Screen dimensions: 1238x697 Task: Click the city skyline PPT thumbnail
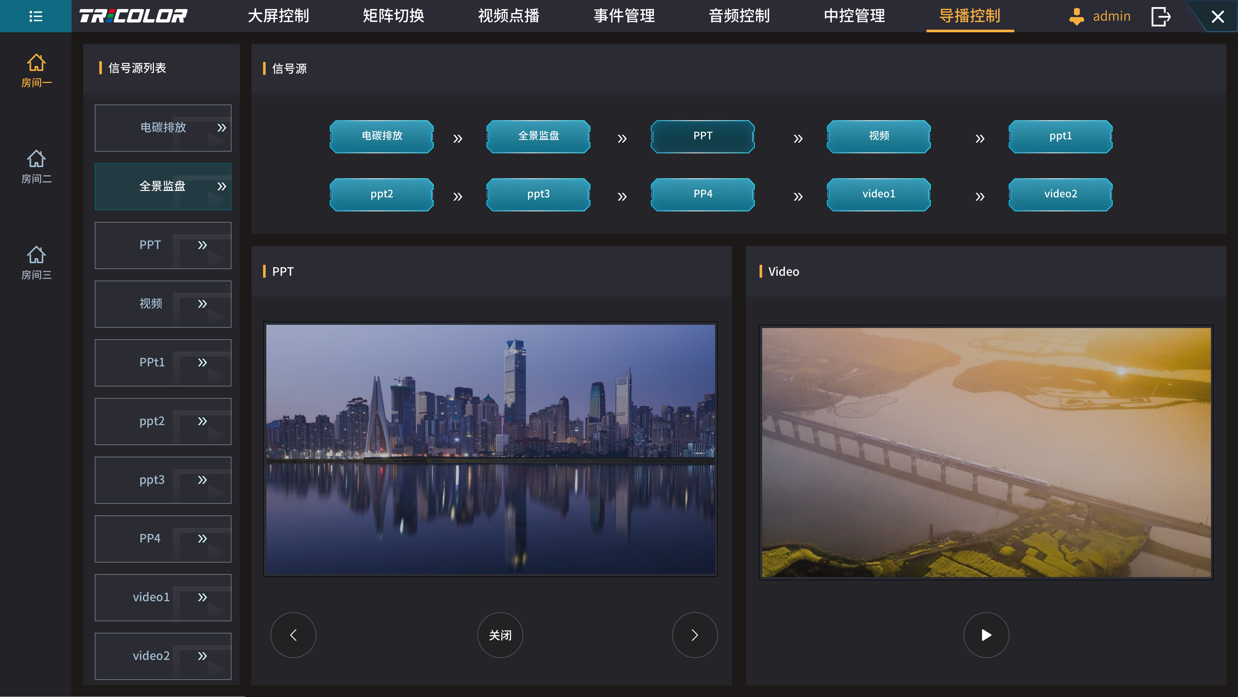click(x=490, y=449)
